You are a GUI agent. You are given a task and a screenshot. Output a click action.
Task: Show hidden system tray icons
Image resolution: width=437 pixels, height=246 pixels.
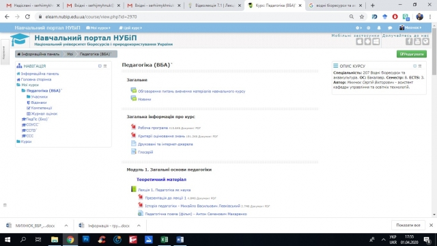(x=384, y=240)
